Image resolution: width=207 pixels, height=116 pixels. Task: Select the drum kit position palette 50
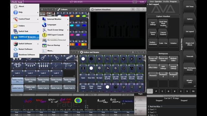point(17,66)
